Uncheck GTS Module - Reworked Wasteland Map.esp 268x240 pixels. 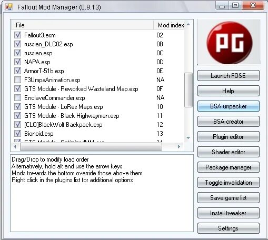(x=17, y=89)
